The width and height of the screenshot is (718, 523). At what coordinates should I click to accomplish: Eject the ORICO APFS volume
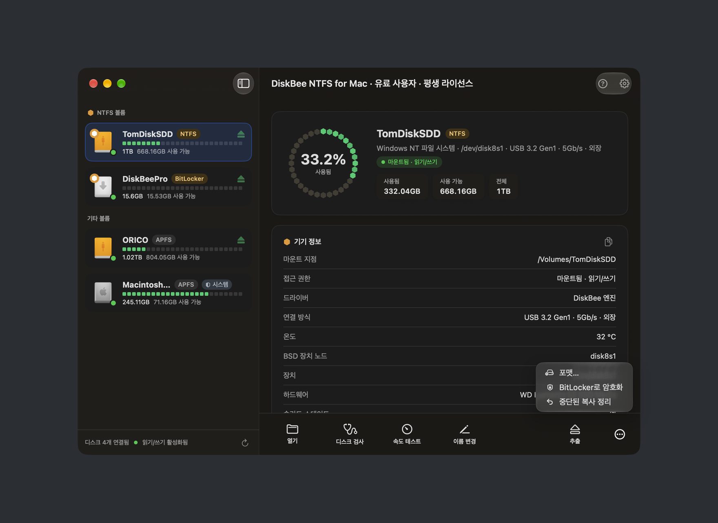[x=241, y=240]
